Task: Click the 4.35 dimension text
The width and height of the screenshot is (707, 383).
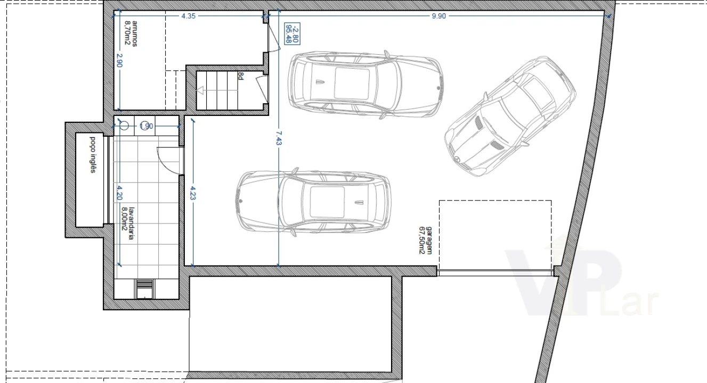Action: [188, 16]
